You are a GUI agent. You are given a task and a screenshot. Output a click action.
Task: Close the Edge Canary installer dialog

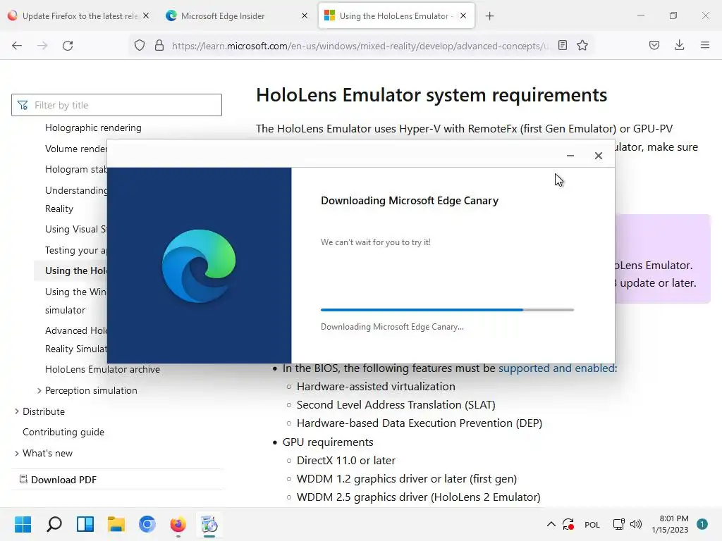(x=598, y=156)
